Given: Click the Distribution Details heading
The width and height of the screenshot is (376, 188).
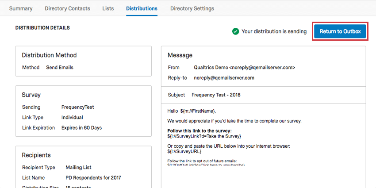Looking at the screenshot, I should pos(42,28).
